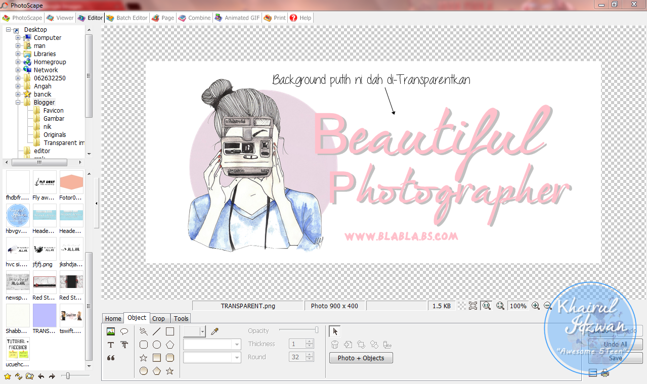Screen dimensions: 647x384
Task: Open the object color dropdown arrow
Action: coord(202,331)
